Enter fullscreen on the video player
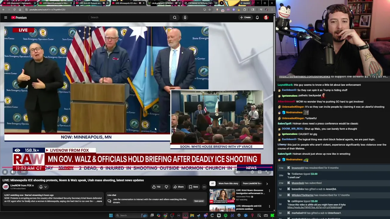The height and width of the screenshot is (219, 390). click(x=267, y=172)
